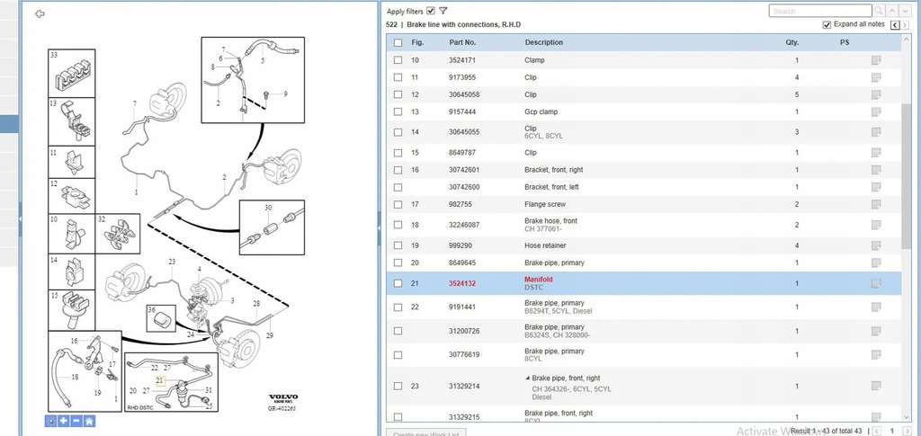Click the right chevron beside Expand all notes

point(905,24)
